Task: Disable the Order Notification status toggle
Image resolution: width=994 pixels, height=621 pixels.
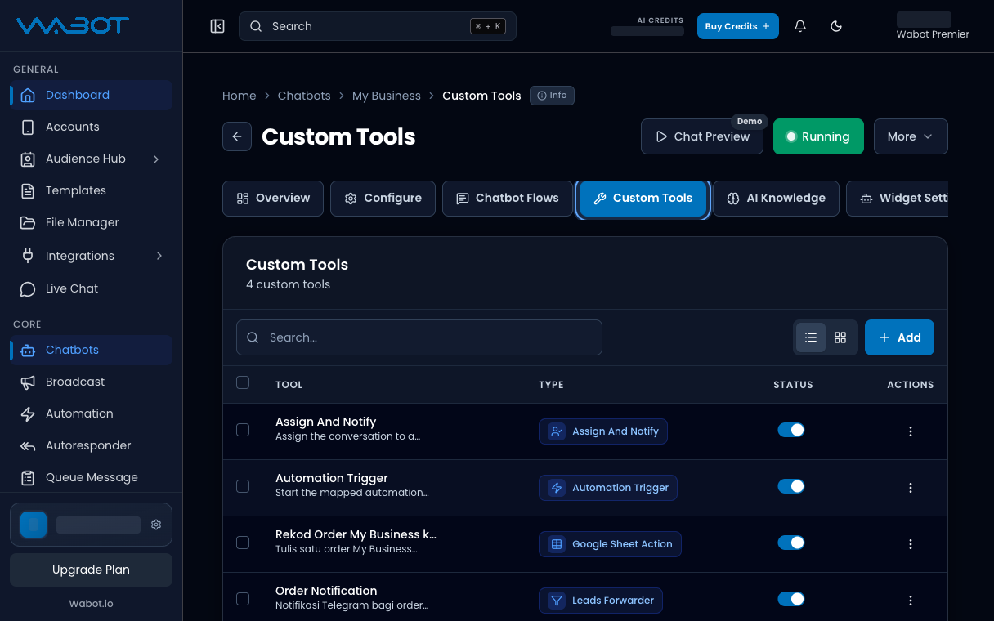Action: coord(791,599)
